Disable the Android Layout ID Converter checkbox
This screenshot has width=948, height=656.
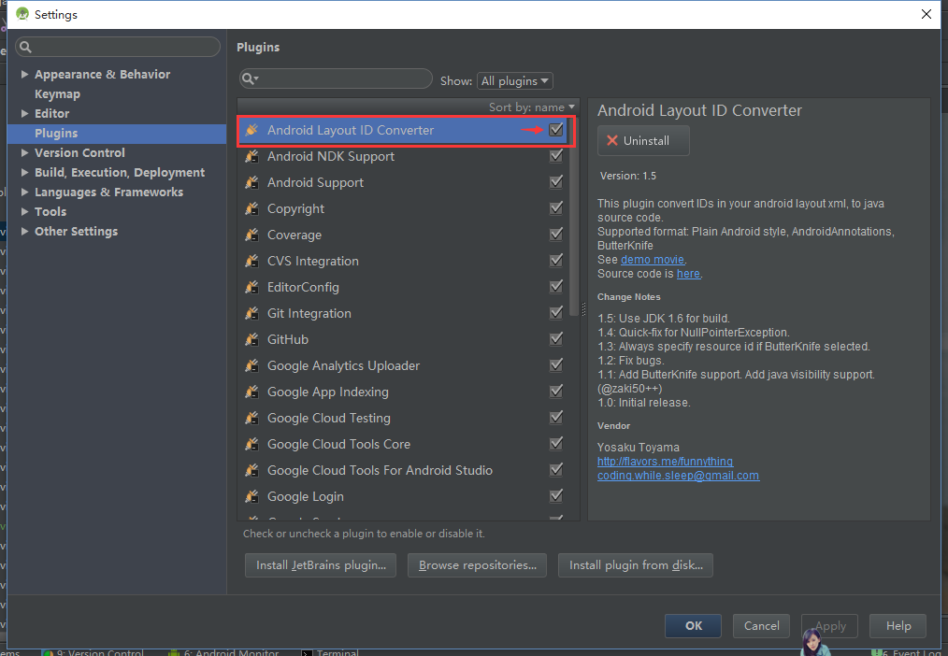(x=556, y=130)
